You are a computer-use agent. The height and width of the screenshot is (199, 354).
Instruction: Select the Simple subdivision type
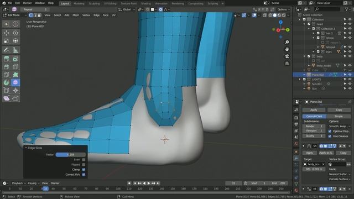pyautogui.click(x=339, y=116)
